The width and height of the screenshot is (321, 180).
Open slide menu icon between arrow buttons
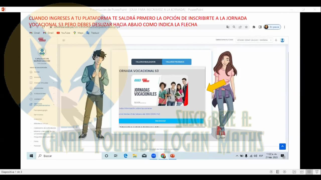coord(278,172)
